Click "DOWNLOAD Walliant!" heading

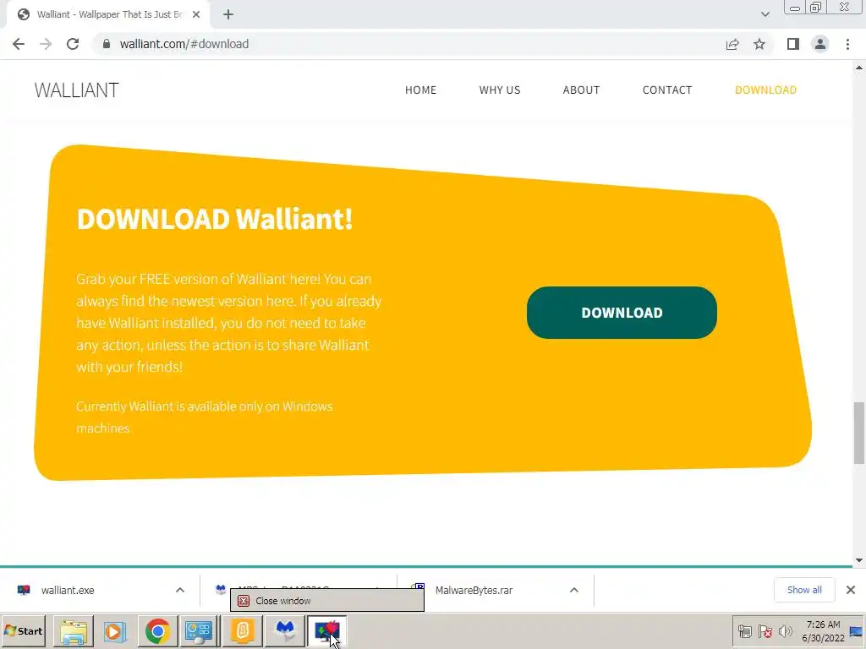coord(214,219)
